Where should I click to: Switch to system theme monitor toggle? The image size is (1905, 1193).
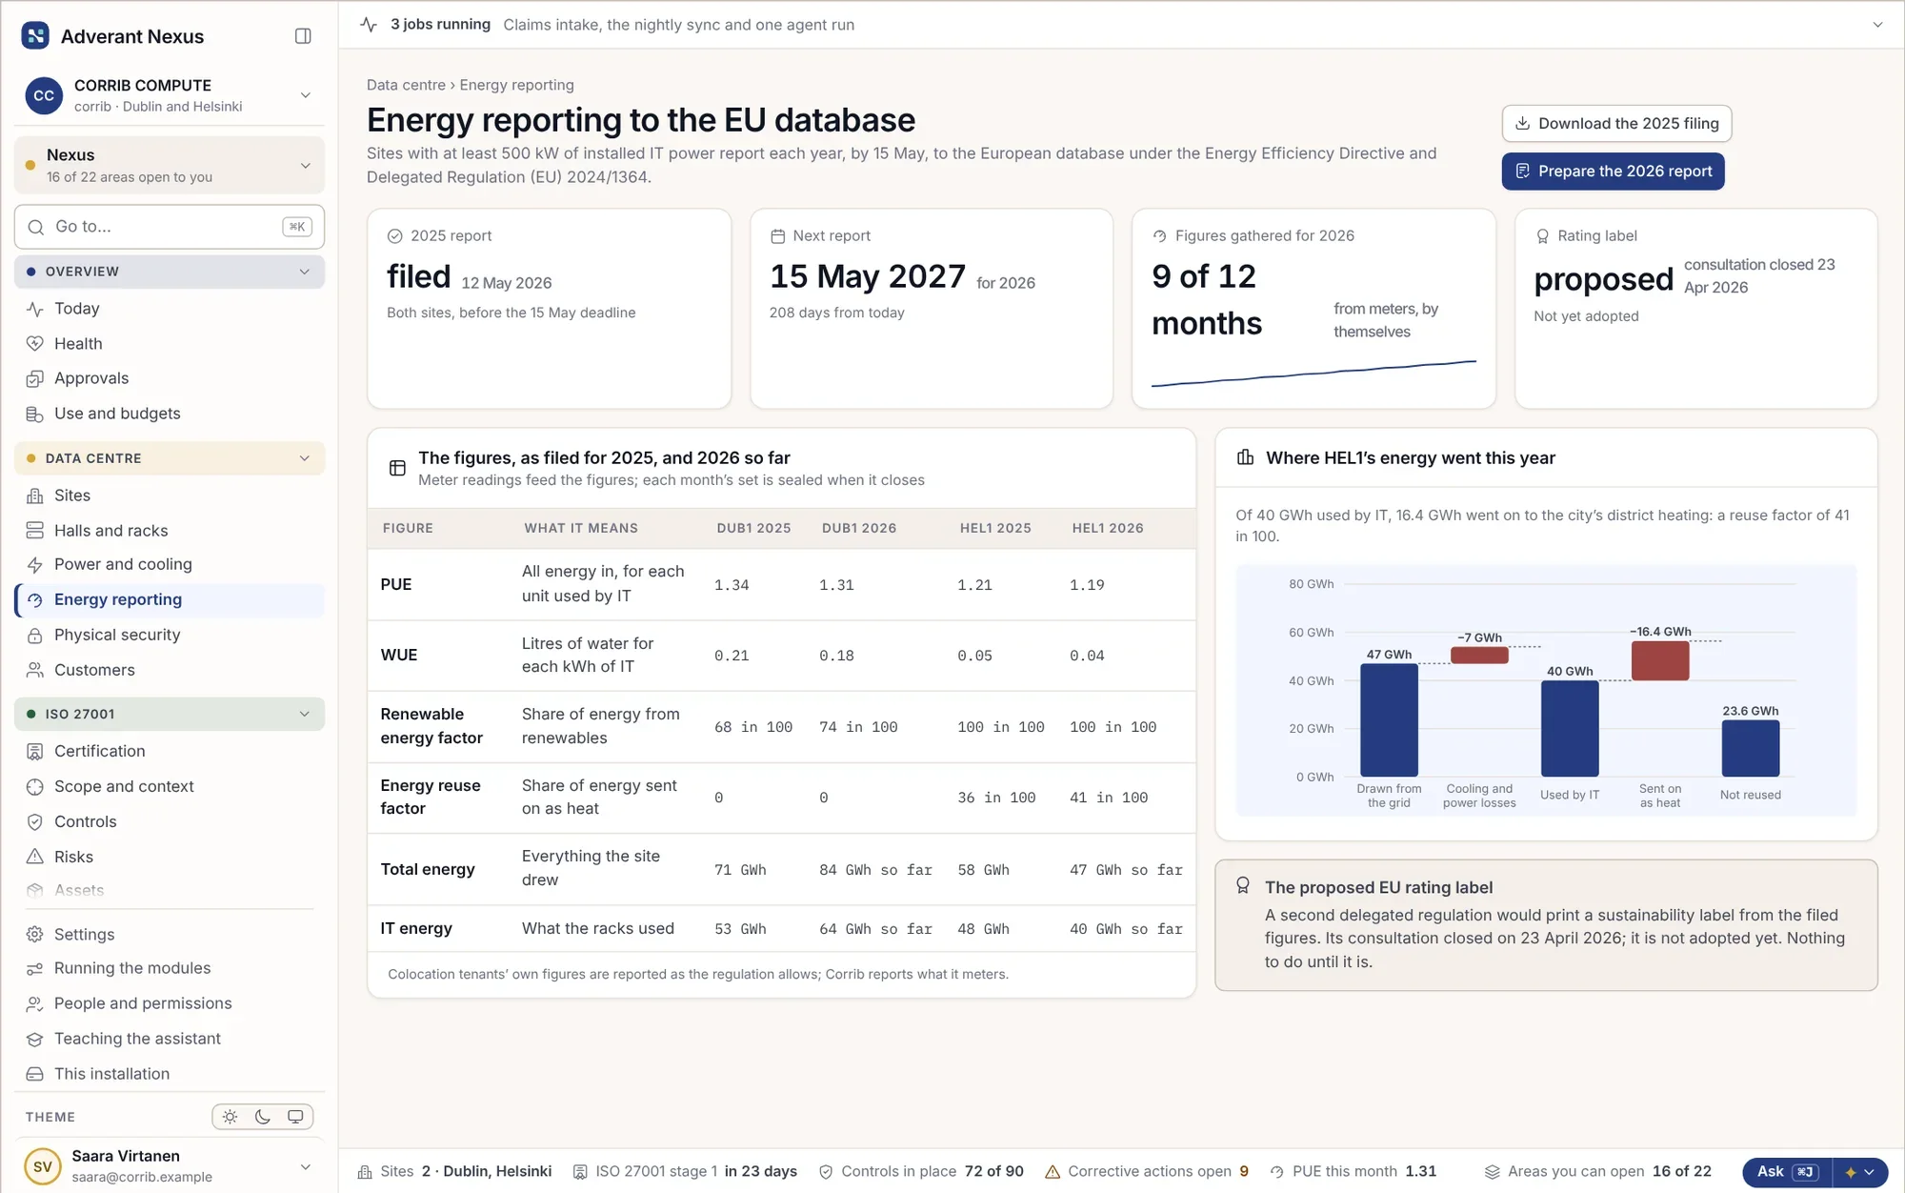[x=296, y=1117]
